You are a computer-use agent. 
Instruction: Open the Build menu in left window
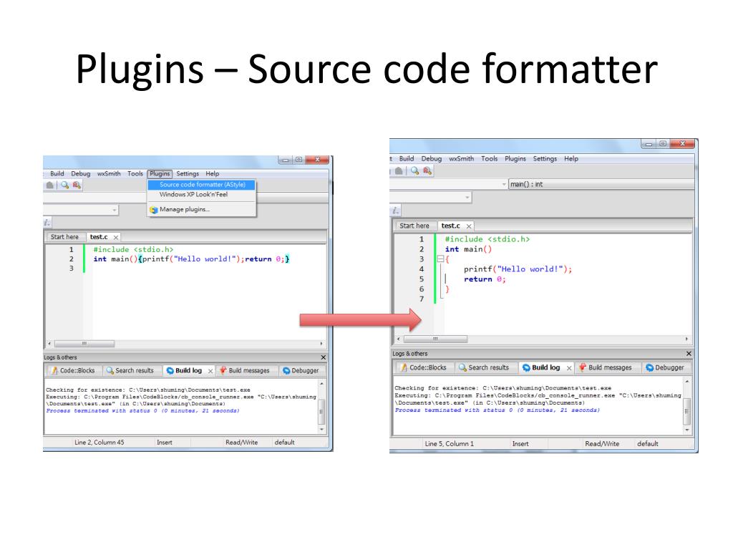pyautogui.click(x=57, y=173)
